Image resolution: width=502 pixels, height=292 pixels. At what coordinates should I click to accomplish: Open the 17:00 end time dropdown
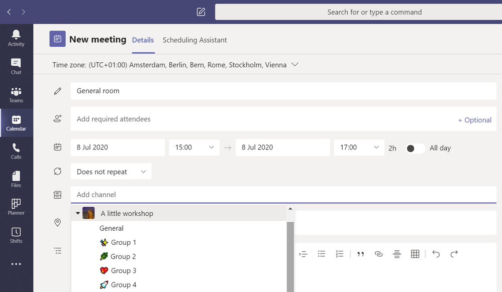(x=359, y=148)
